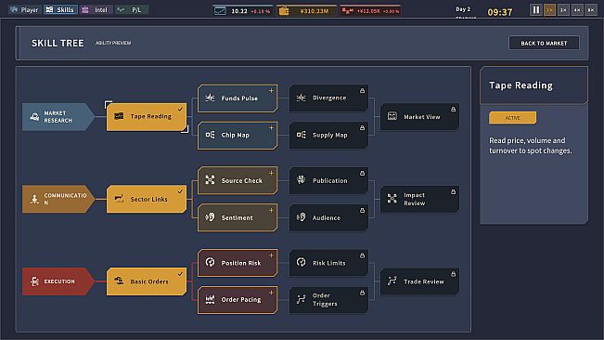
Task: Unlock Funds Pulse with its plus sign
Action: tap(271, 91)
